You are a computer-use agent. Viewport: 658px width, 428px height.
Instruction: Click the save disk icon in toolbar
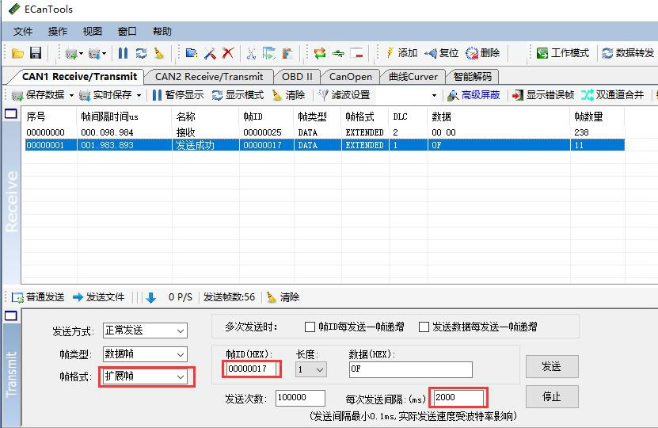coord(36,53)
